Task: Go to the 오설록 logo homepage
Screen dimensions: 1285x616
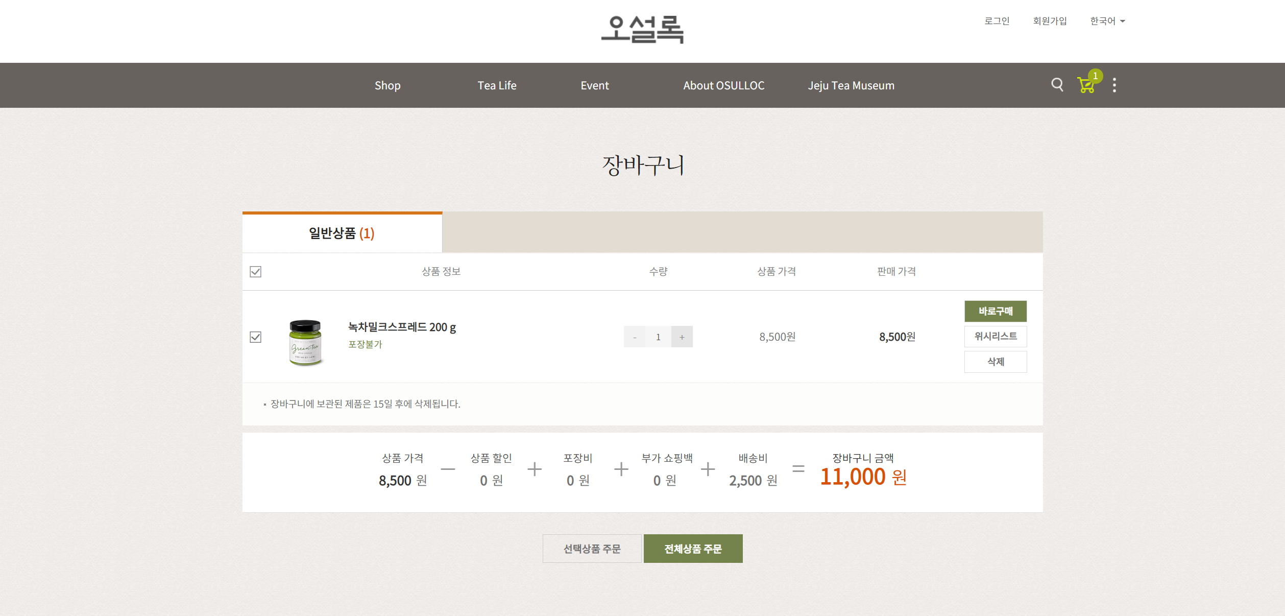Action: (x=642, y=29)
